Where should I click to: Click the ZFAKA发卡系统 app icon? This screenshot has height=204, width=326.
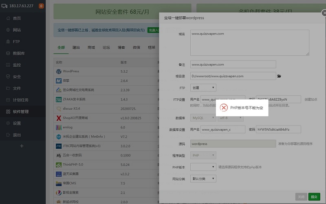(59, 99)
